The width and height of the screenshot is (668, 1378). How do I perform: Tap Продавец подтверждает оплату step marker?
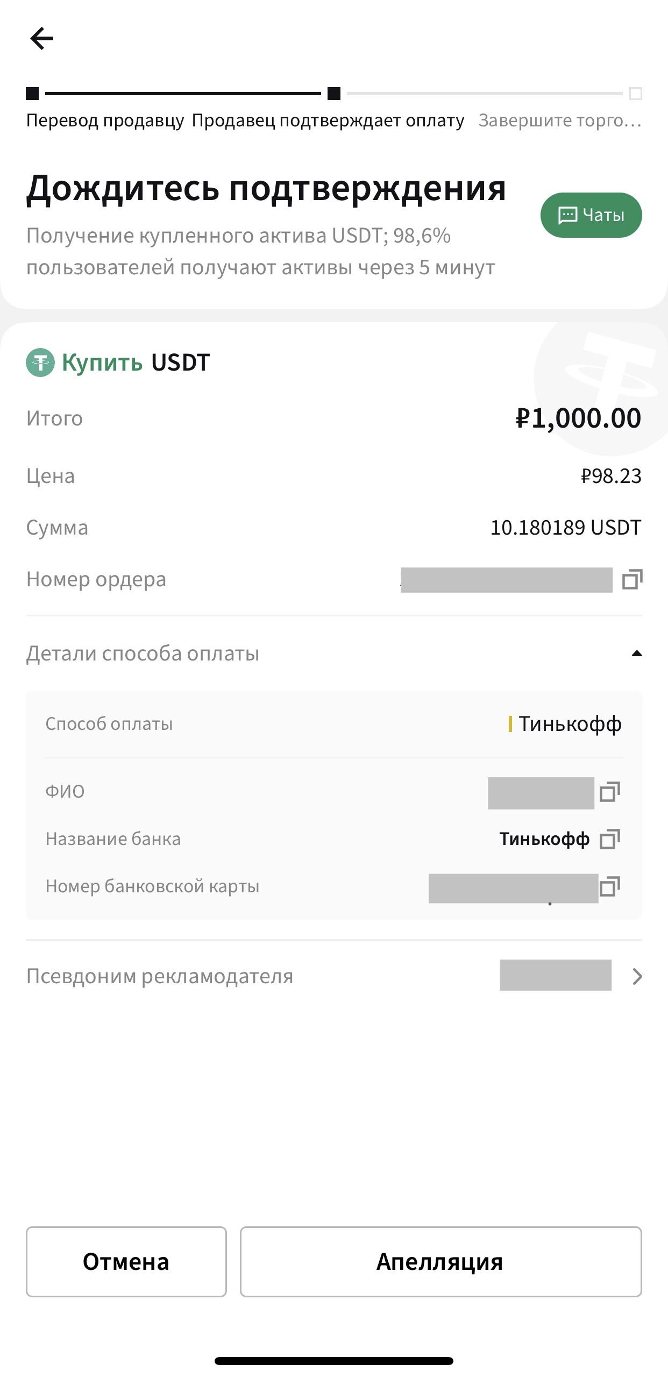pos(334,94)
